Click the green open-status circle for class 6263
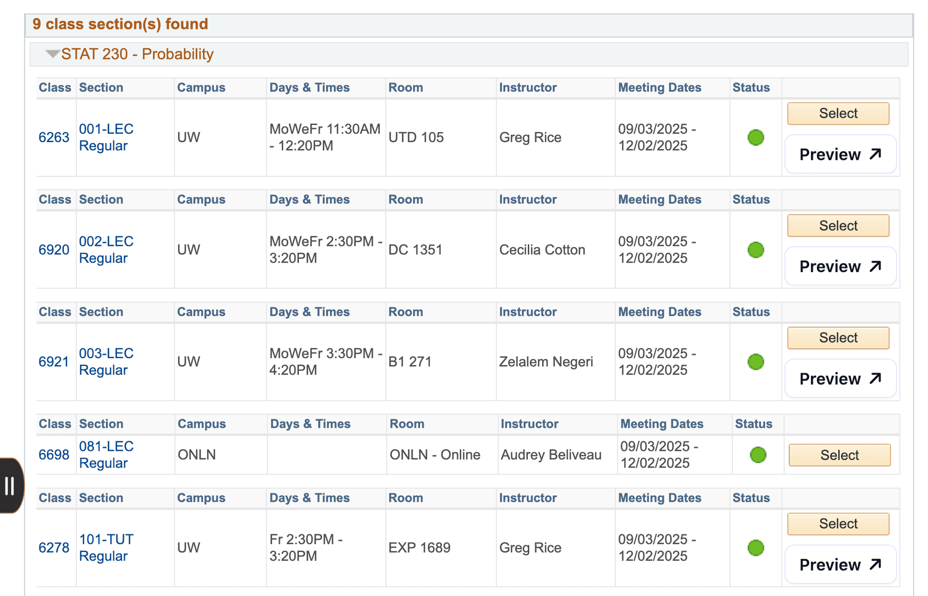 (x=755, y=137)
